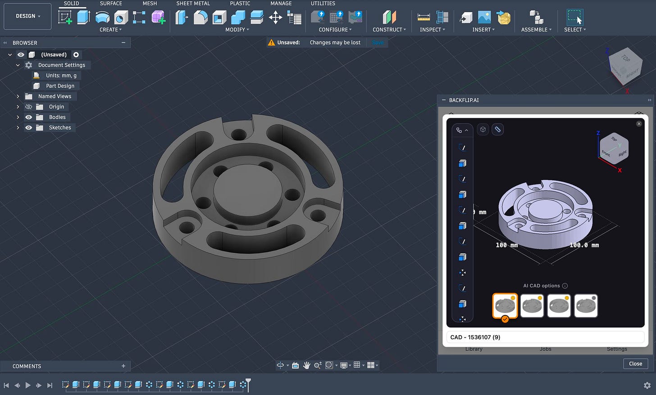Switch to the UTILITIES tab
This screenshot has width=656, height=395.
(323, 3)
